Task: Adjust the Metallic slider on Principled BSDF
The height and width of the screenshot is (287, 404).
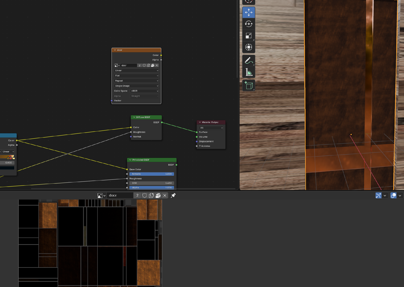Action: [151, 174]
